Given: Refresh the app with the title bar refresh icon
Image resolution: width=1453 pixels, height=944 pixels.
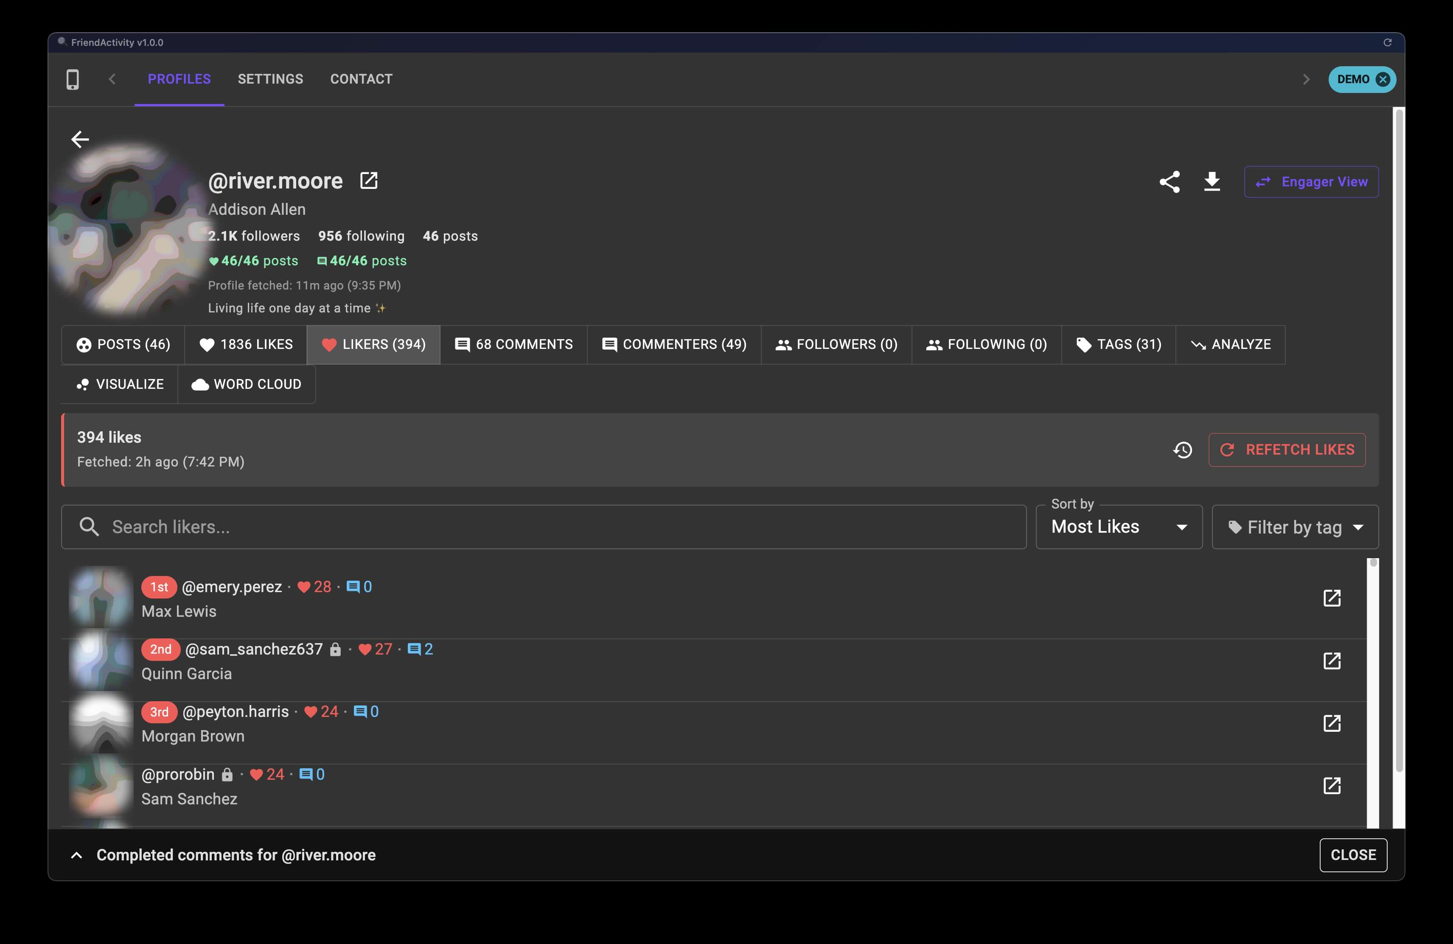Looking at the screenshot, I should click(1387, 42).
